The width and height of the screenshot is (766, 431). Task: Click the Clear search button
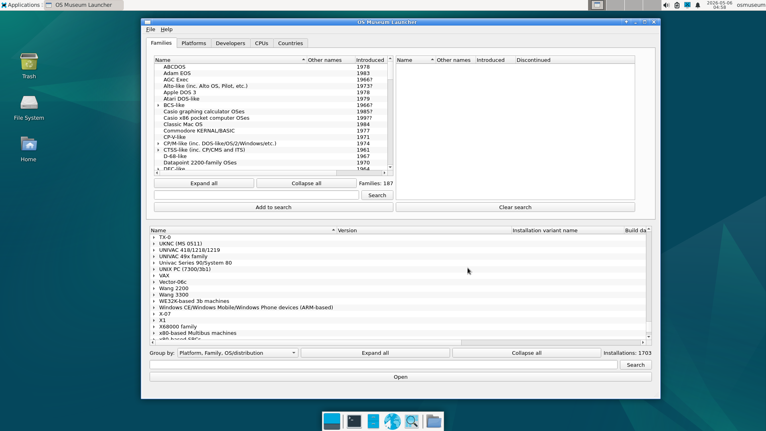point(515,208)
